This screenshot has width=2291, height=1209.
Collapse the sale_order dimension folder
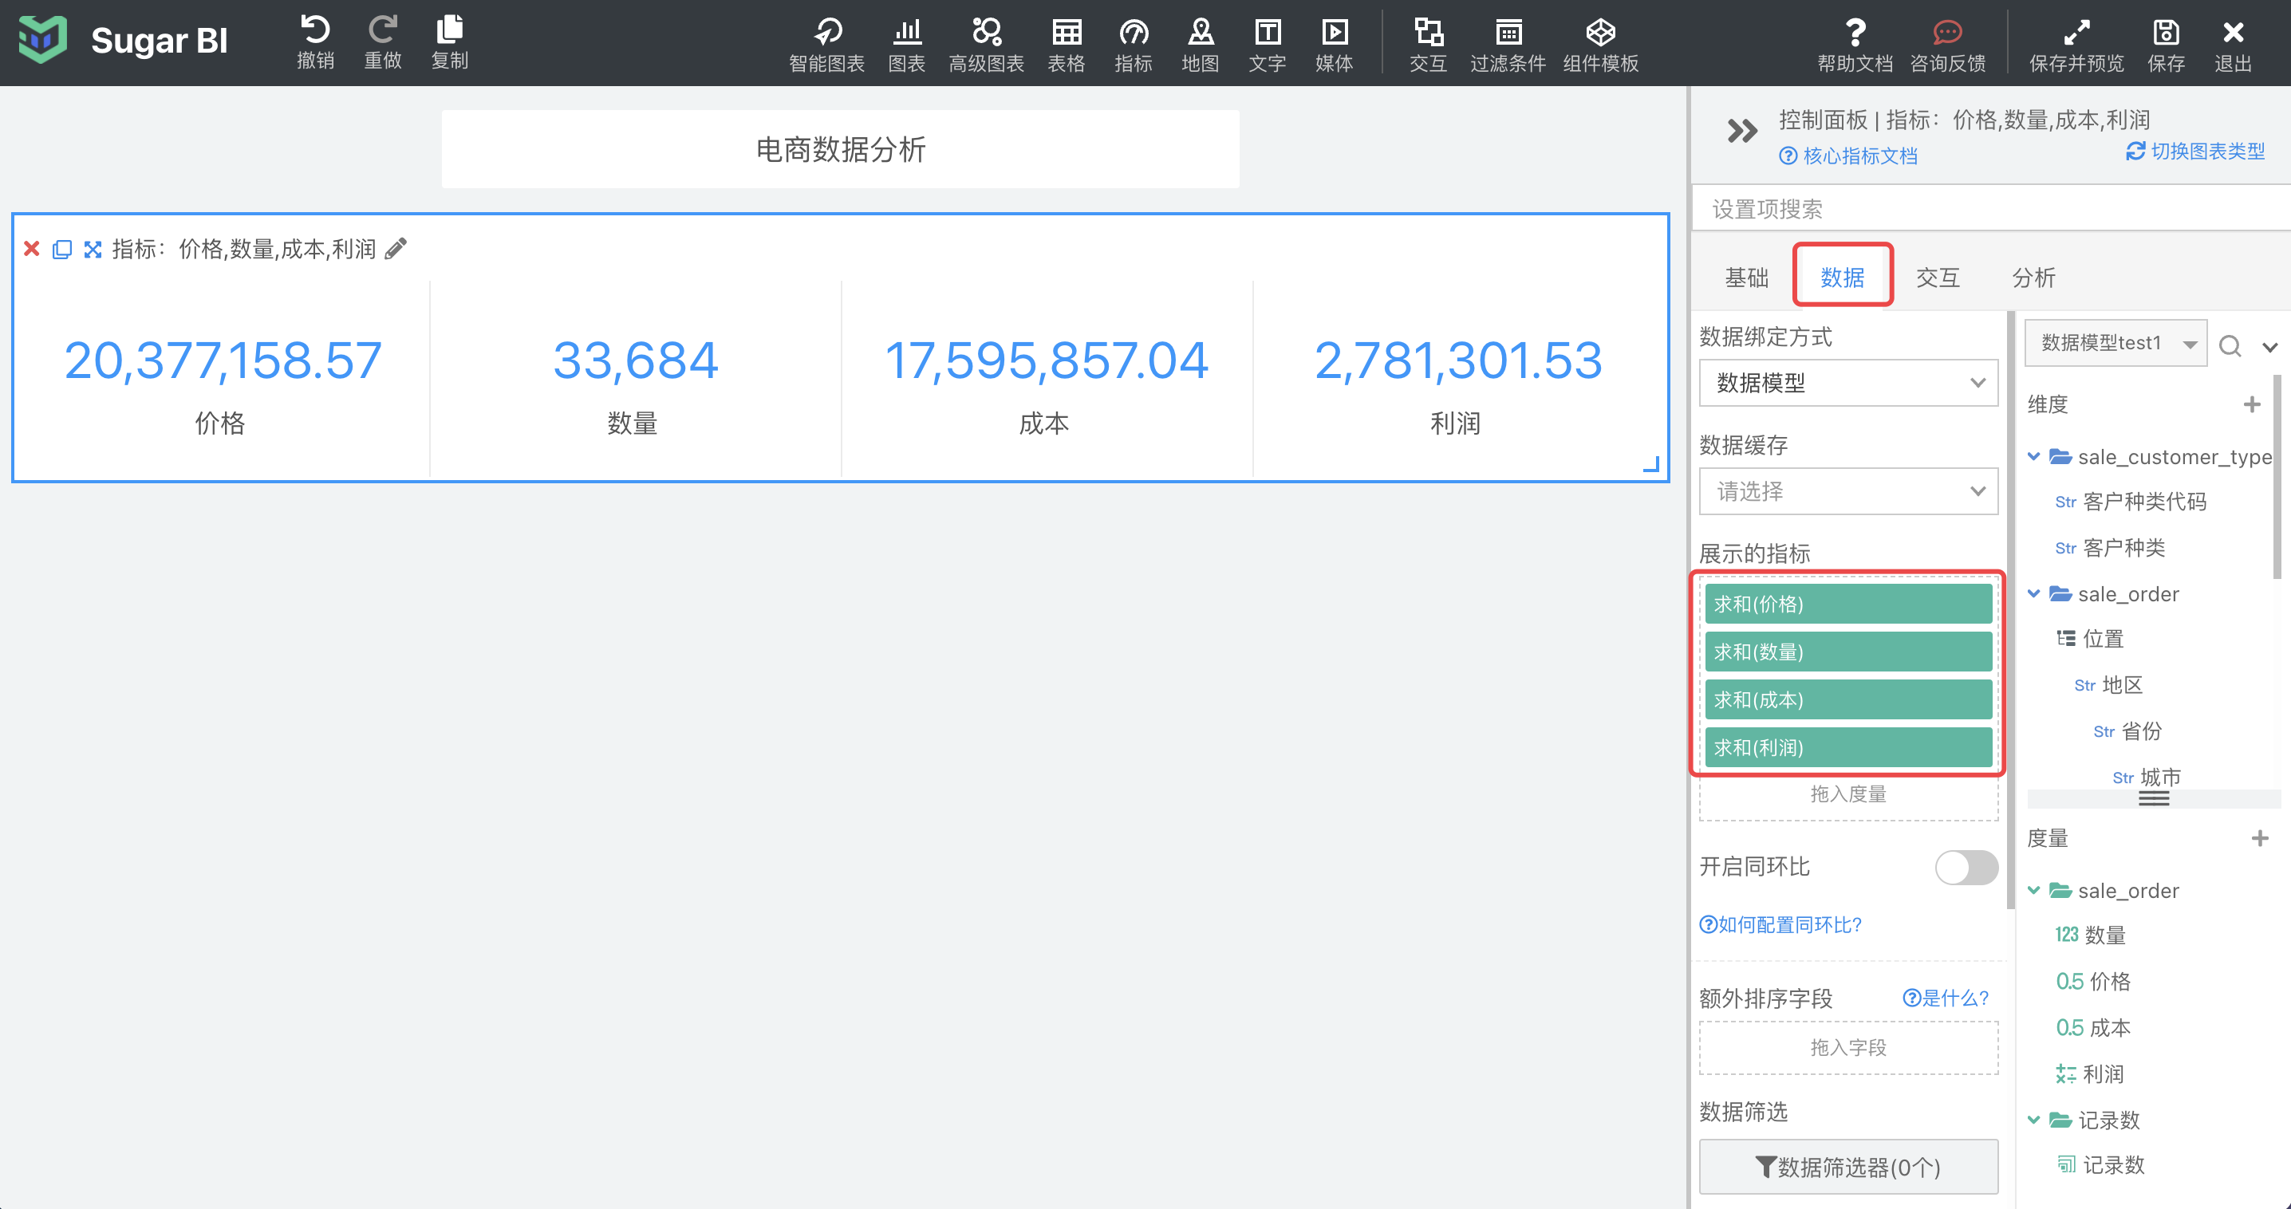(2033, 594)
